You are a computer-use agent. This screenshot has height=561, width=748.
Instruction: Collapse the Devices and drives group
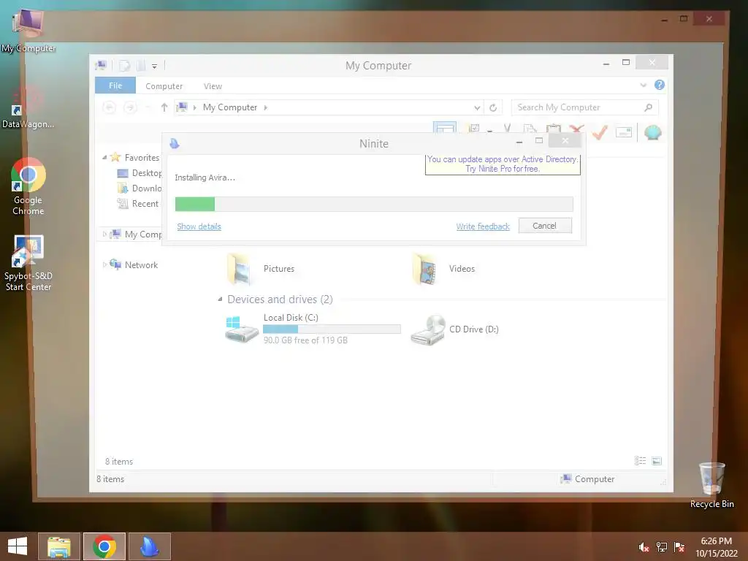(x=220, y=299)
